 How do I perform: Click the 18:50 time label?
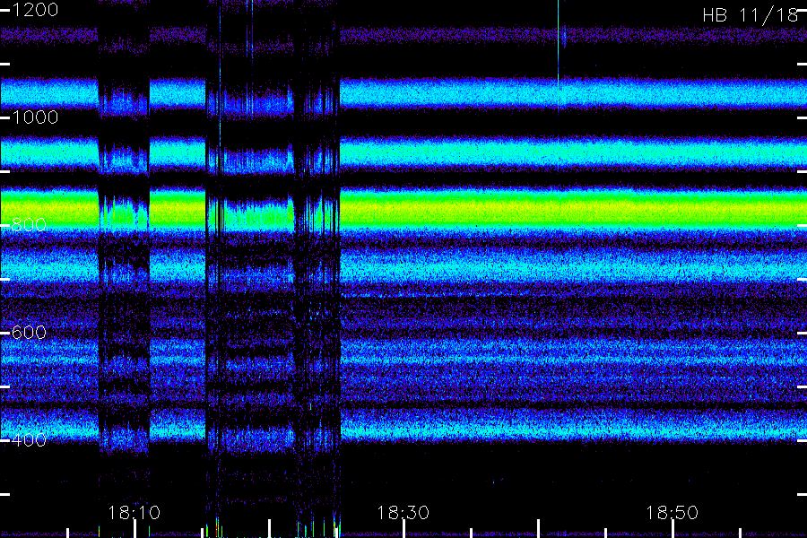click(672, 513)
